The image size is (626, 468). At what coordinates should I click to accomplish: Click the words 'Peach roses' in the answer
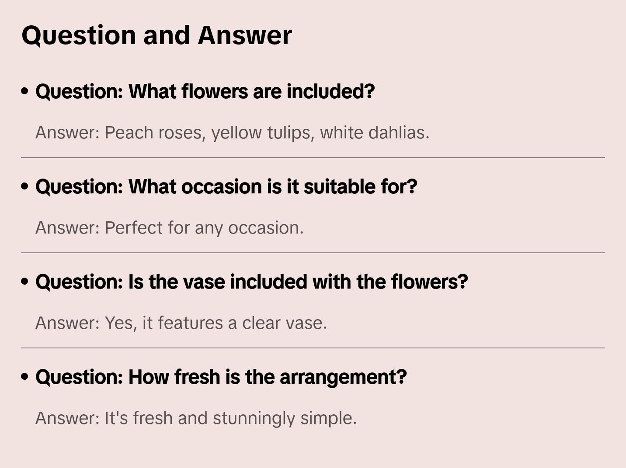153,133
